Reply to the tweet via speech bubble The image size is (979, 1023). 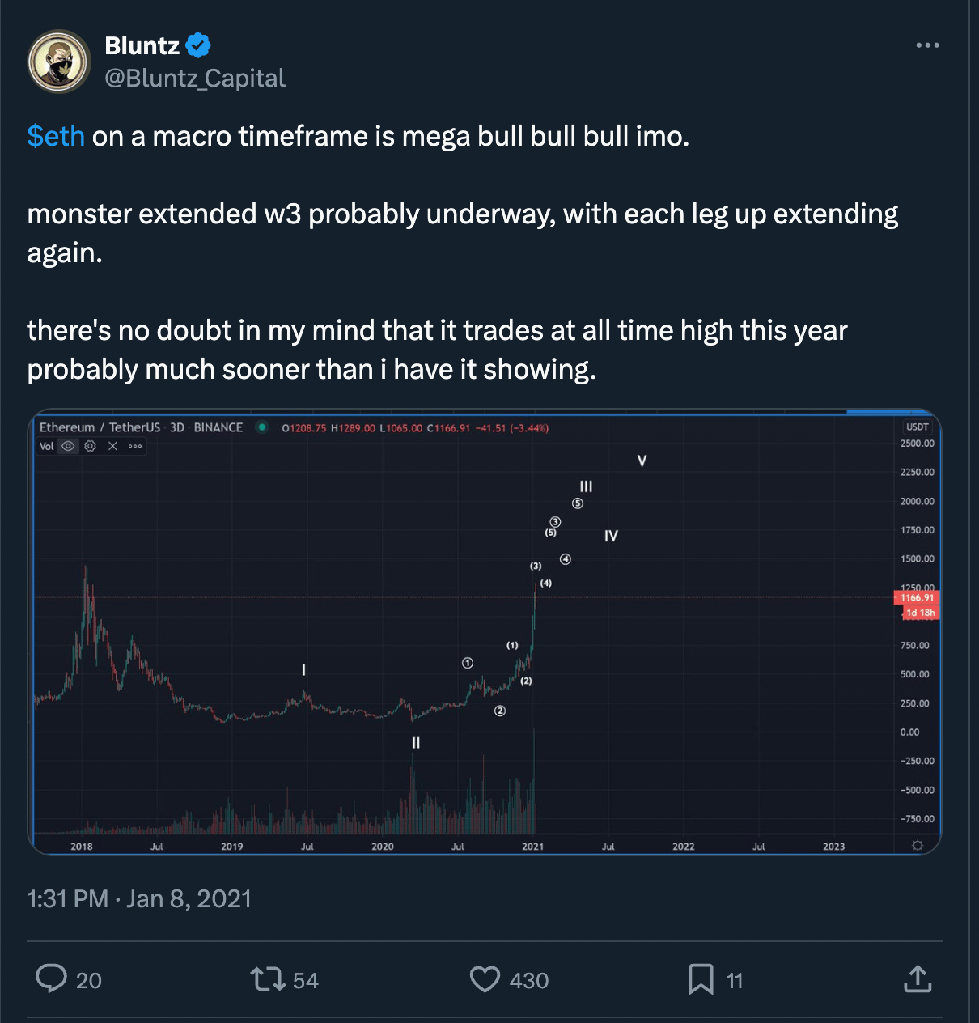coord(52,978)
